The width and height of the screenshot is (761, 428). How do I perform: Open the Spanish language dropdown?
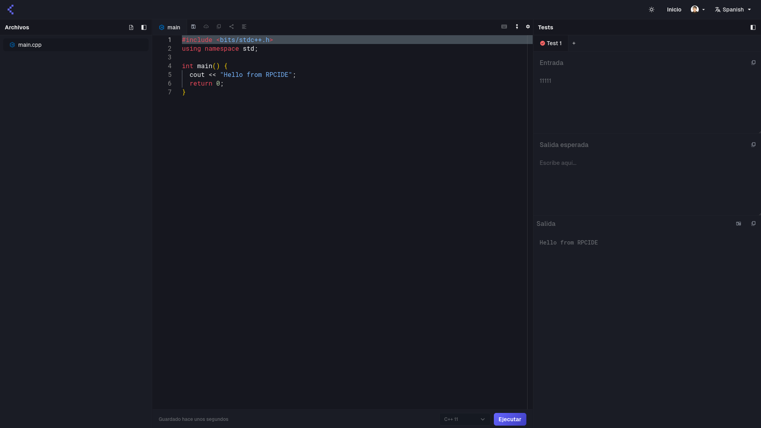[x=733, y=10]
